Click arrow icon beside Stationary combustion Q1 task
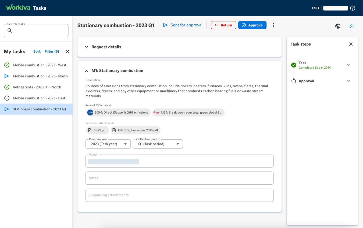 click(x=7, y=109)
